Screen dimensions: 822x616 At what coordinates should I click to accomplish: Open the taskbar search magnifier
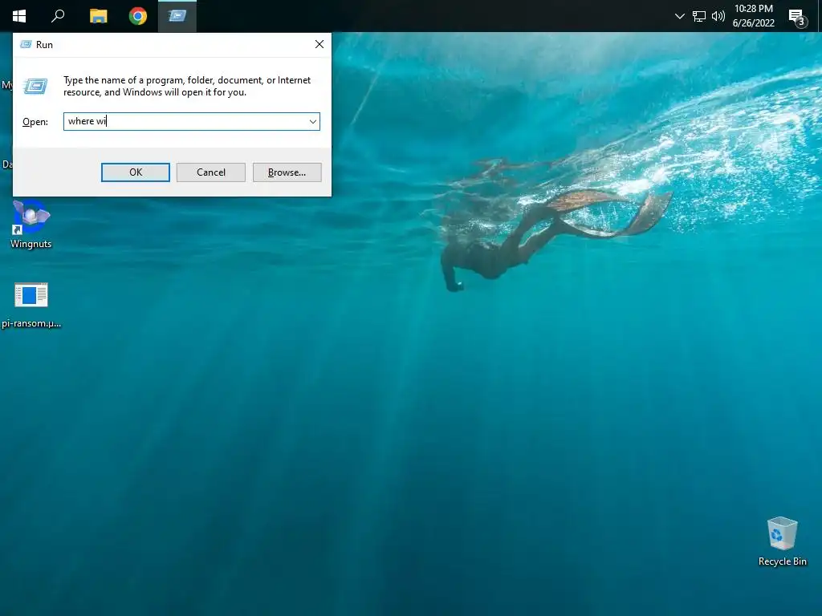click(x=58, y=16)
